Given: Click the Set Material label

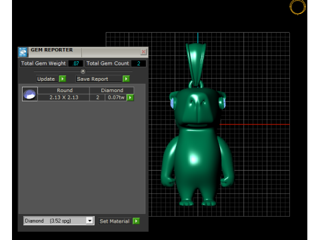Looking at the screenshot, I should click(x=115, y=221).
